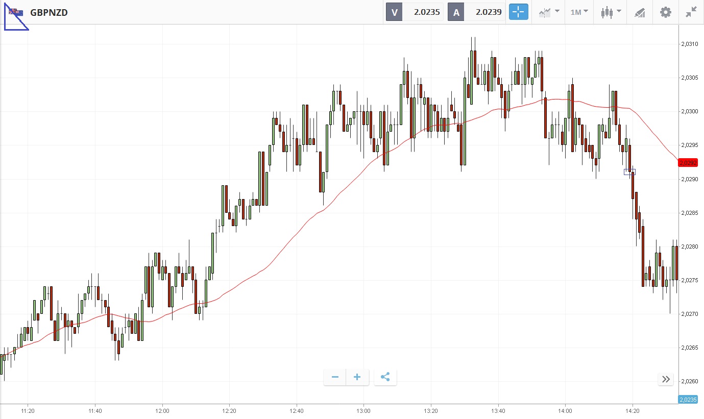704x419 pixels.
Task: Toggle the crosshair cursor button
Action: coord(518,12)
